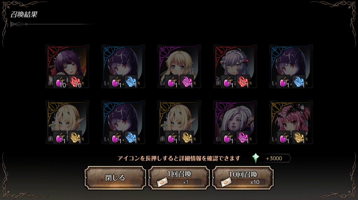Click the 閉じる close button
This screenshot has height=200, width=358.
115,178
